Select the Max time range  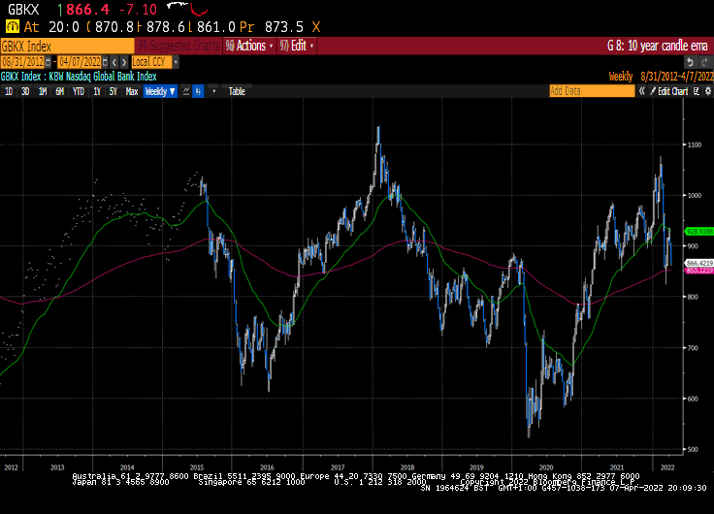[132, 91]
